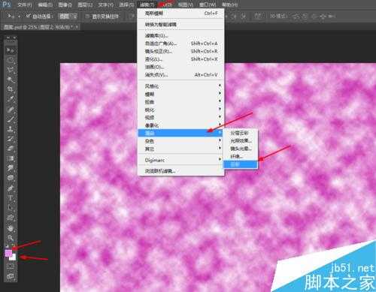Click the Ps application logo
Screen dimensions: 376x292
tap(6, 5)
